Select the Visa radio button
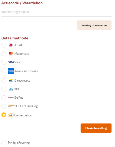 (4, 62)
